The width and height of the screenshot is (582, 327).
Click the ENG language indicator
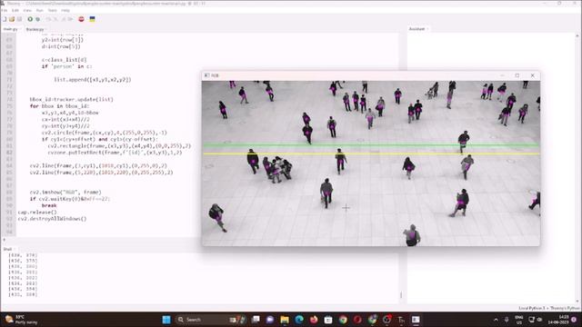click(x=519, y=320)
